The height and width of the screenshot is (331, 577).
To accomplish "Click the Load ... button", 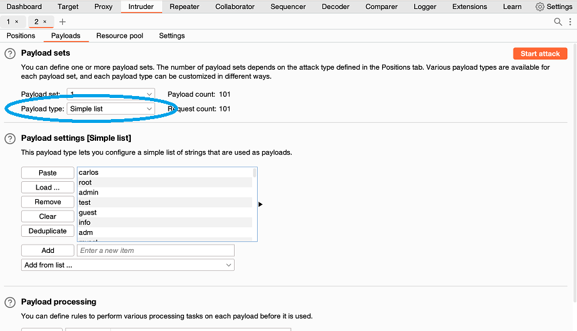I will point(48,188).
